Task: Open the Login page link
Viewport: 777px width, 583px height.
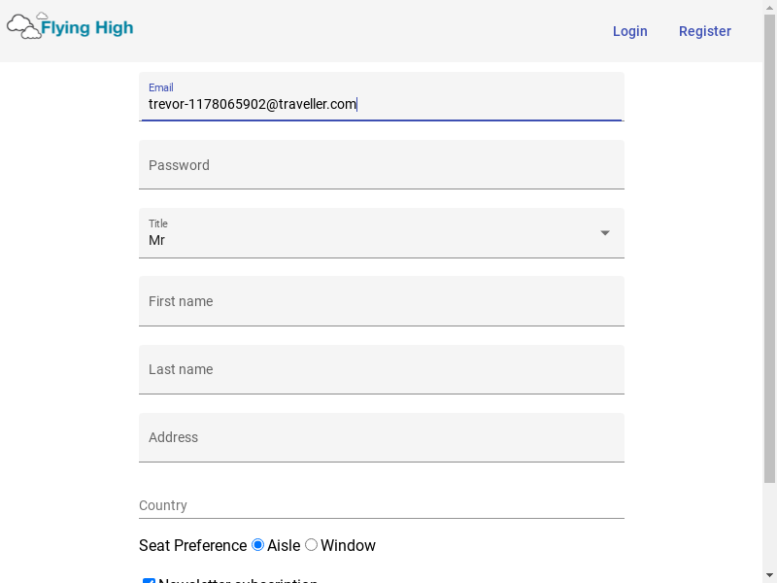Action: 629,31
